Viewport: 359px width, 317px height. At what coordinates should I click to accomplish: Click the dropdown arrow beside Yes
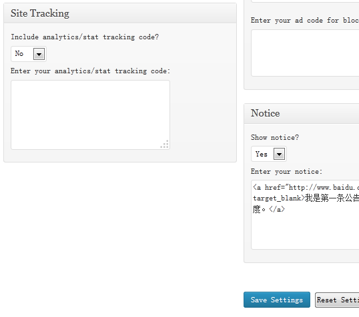(279, 154)
